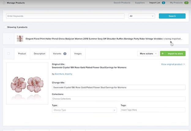This screenshot has height=131, width=191.
Task: Click the blue Search button
Action: (x=172, y=16)
